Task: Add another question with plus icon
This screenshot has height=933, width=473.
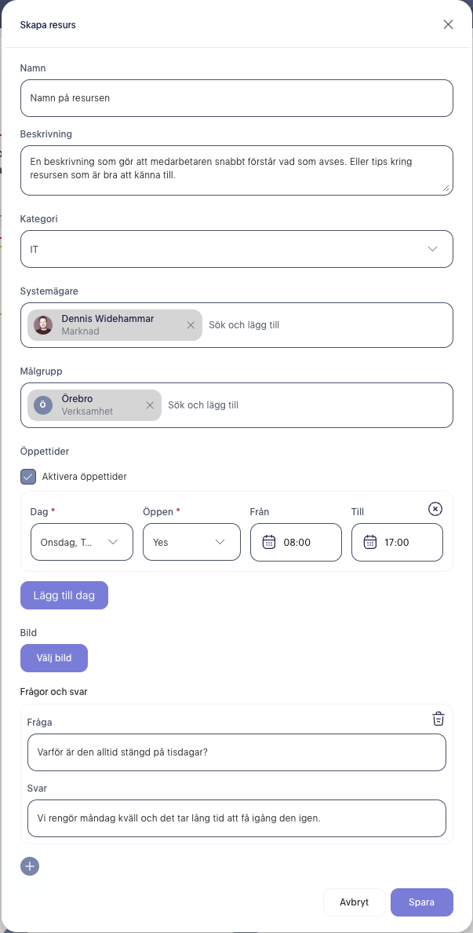Action: pos(30,866)
